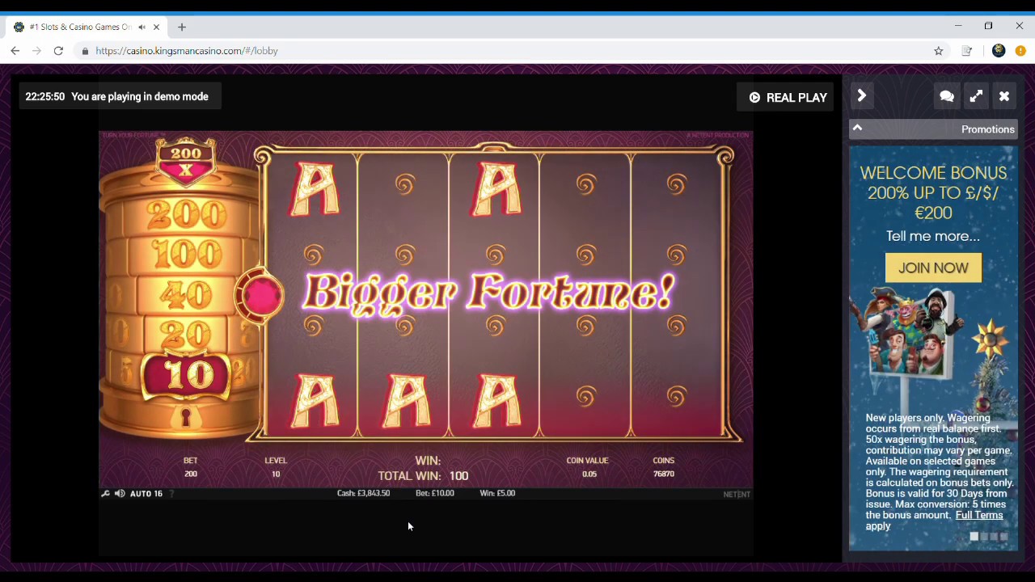Collapse the Promotions panel header
Viewport: 1035px width, 582px height.
click(933, 129)
